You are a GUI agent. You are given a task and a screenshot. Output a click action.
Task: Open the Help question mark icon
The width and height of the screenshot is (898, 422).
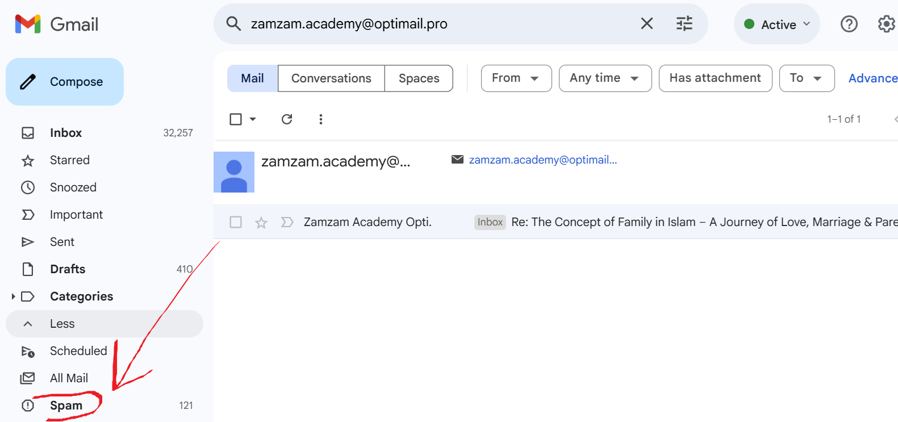(x=849, y=24)
